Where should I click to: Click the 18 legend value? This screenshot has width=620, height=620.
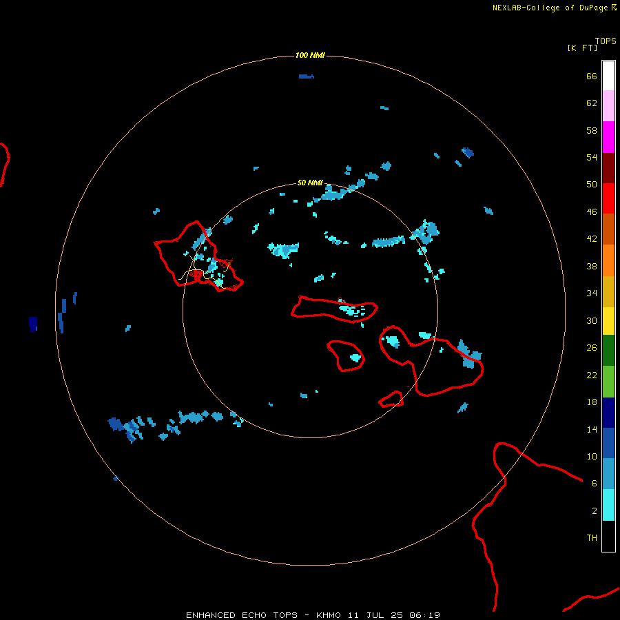coord(592,402)
